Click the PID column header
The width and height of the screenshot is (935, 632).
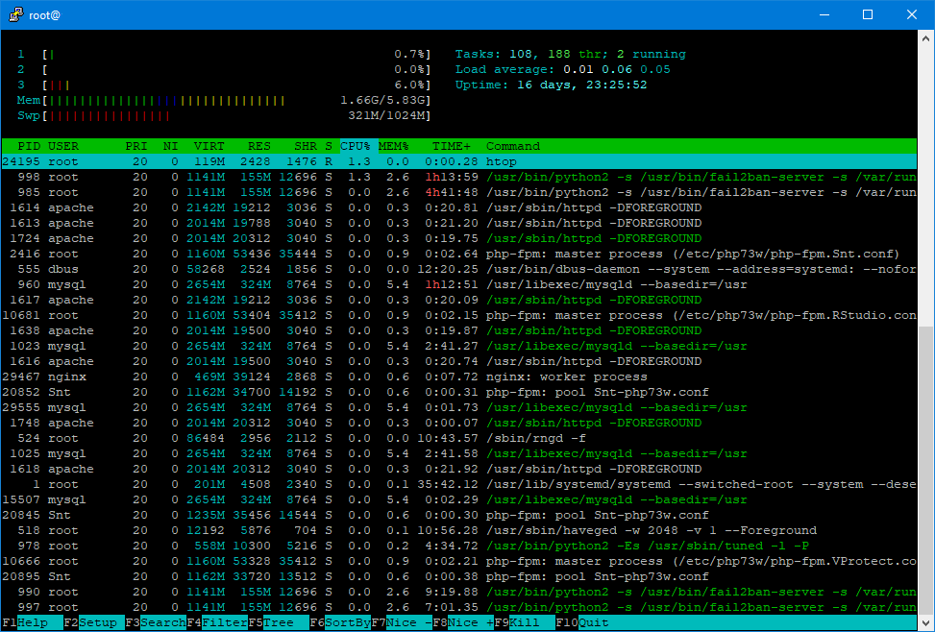click(x=29, y=146)
